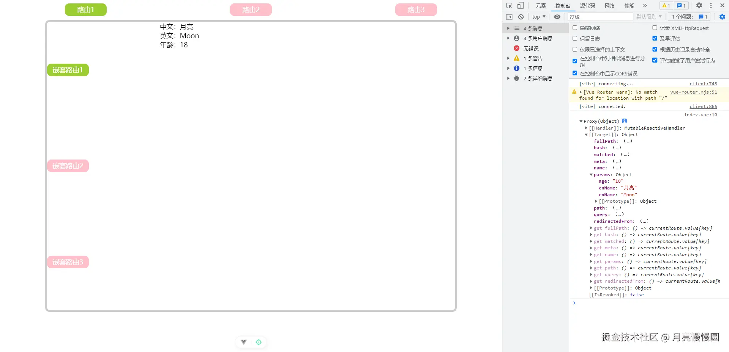This screenshot has height=352, width=729.
Task: Click the green target inspector icon at page bottom
Action: point(259,342)
